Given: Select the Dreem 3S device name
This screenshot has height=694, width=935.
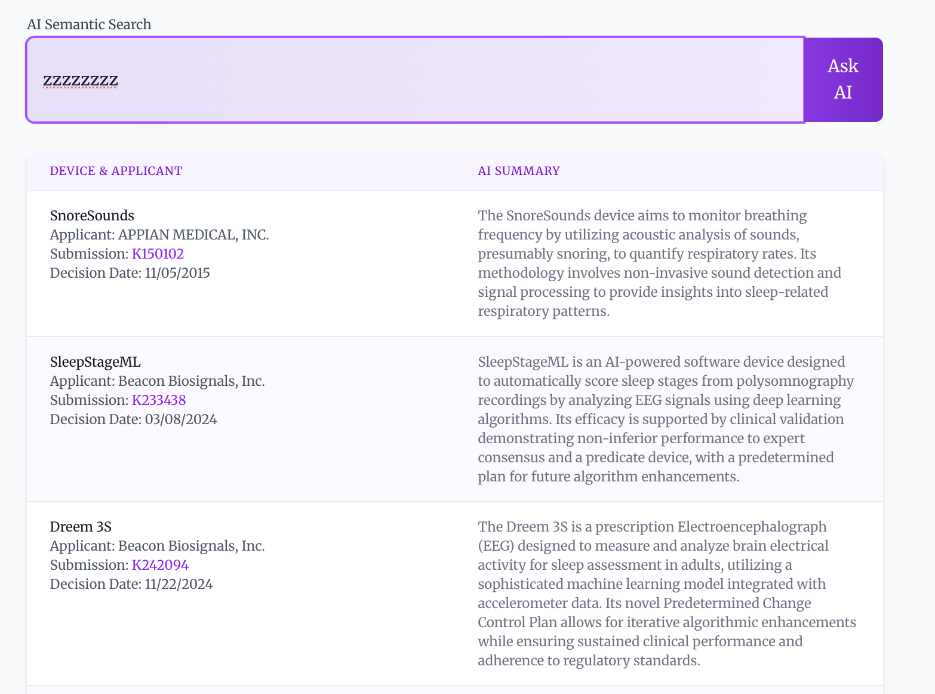Looking at the screenshot, I should point(81,527).
